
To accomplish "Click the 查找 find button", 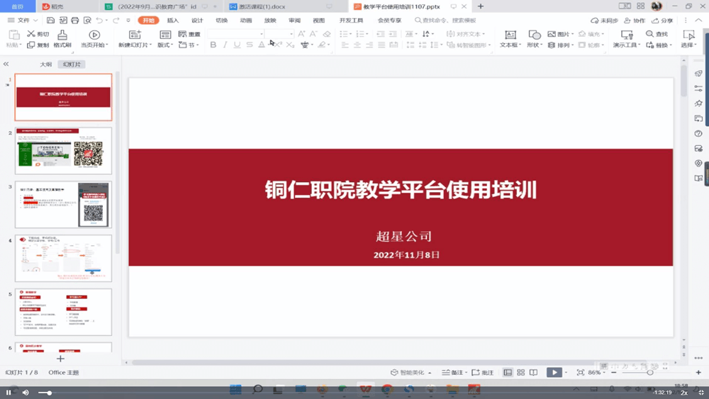I will [657, 34].
